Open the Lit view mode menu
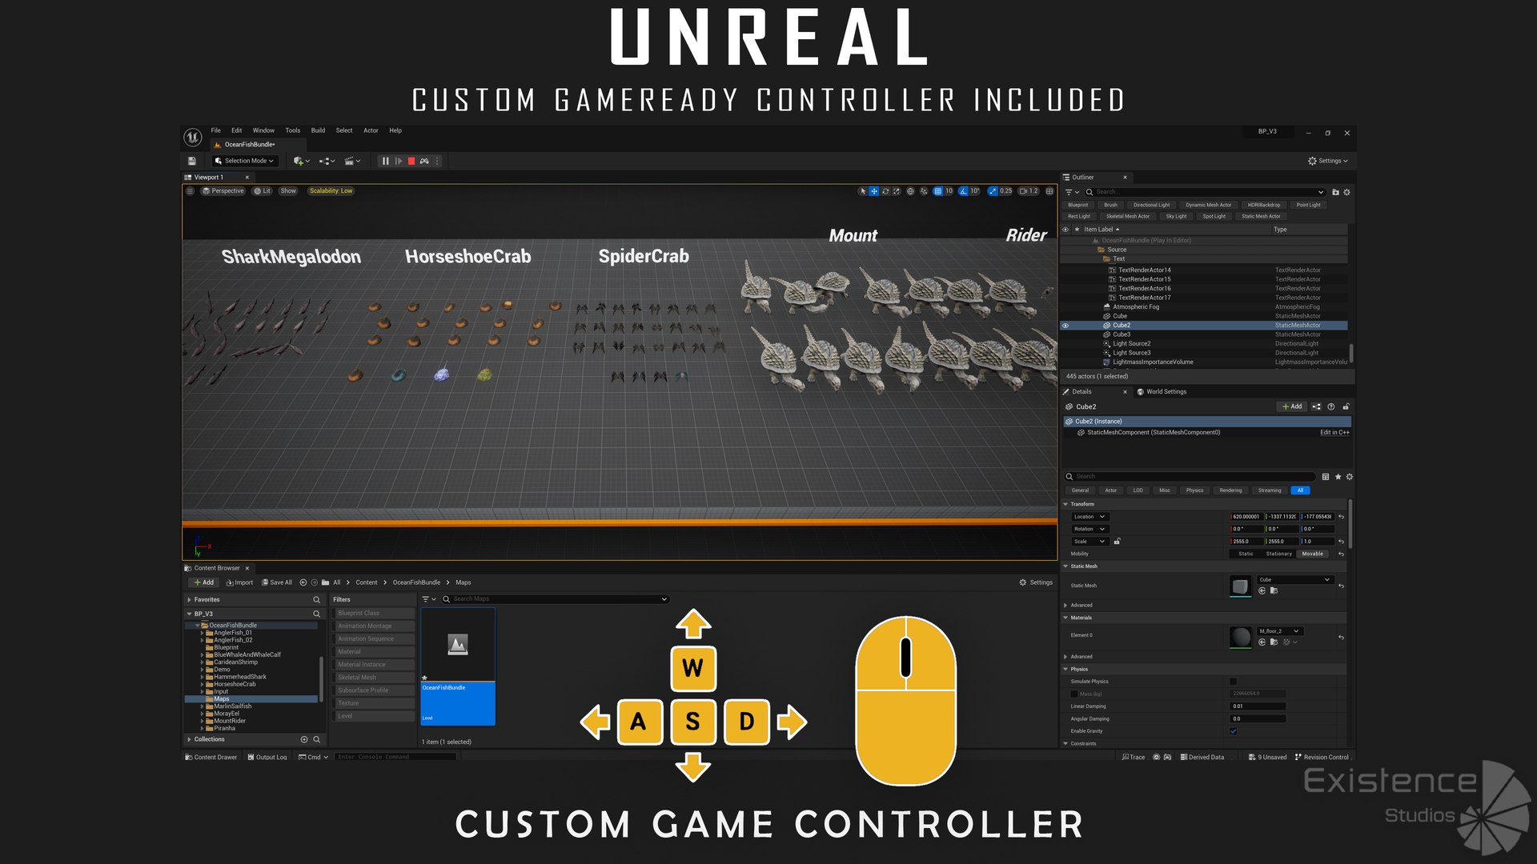1537x864 pixels. (263, 191)
